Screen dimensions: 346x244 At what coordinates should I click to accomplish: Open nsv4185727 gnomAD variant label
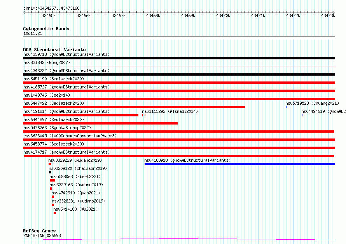pyautogui.click(x=66, y=87)
